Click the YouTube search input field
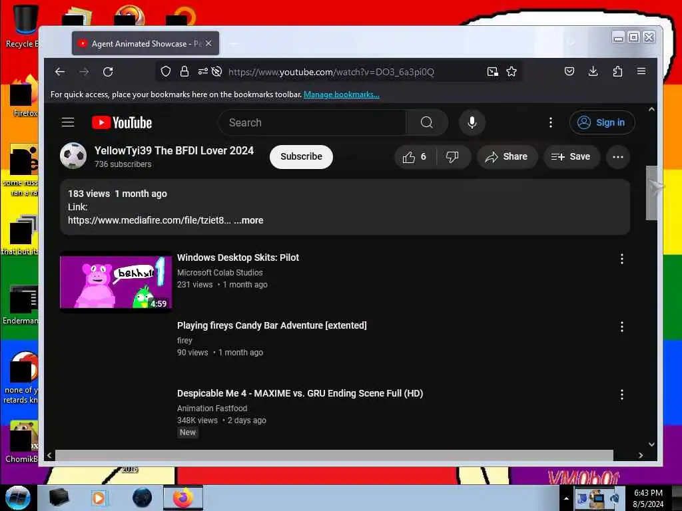 (312, 122)
